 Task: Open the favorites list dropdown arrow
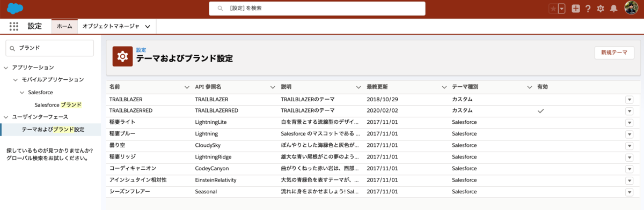point(561,9)
